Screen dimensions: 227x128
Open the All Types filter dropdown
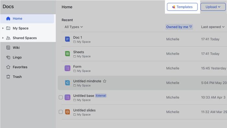click(x=74, y=27)
